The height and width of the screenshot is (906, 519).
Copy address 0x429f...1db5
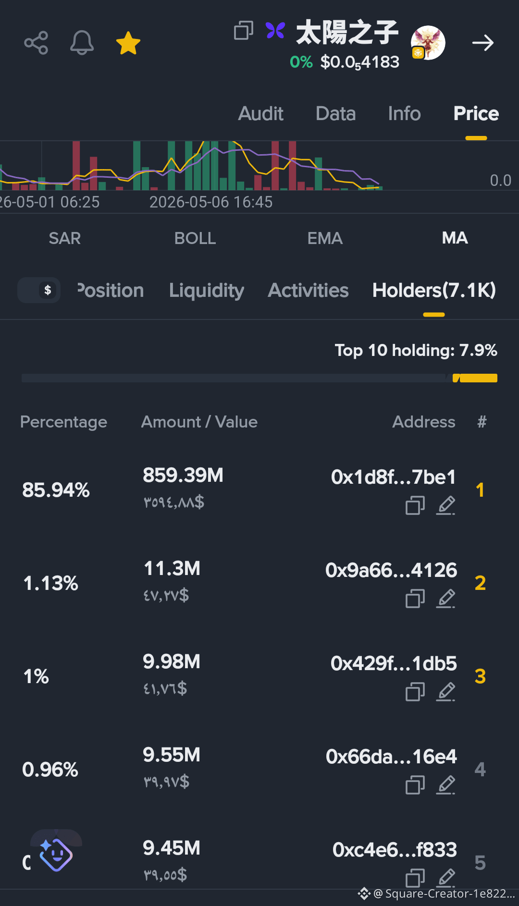click(x=415, y=692)
